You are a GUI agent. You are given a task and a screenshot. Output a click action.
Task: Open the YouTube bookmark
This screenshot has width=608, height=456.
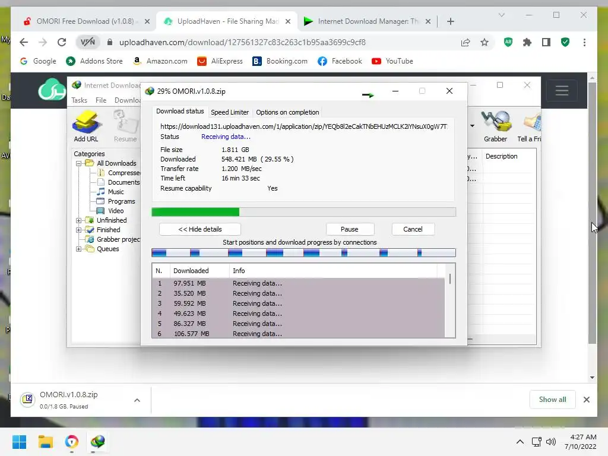(392, 61)
